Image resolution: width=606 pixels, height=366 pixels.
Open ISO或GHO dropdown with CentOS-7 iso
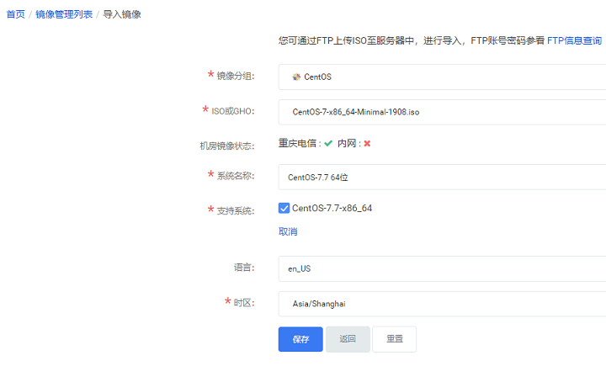point(442,112)
